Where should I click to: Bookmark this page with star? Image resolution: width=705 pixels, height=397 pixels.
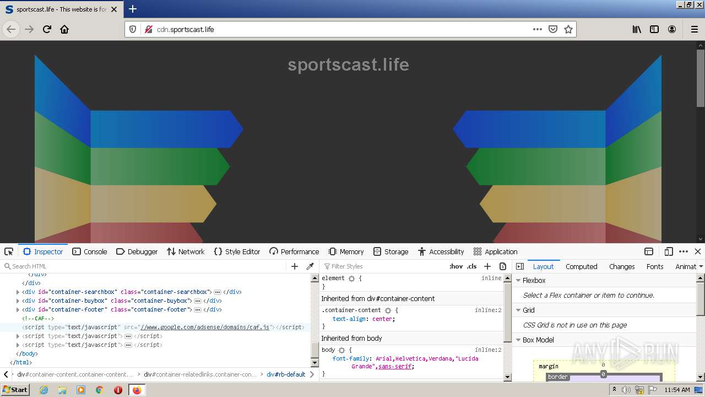[568, 29]
